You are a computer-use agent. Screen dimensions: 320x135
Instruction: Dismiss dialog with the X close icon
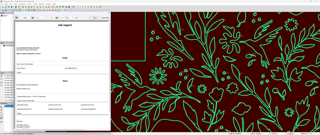[109, 13]
